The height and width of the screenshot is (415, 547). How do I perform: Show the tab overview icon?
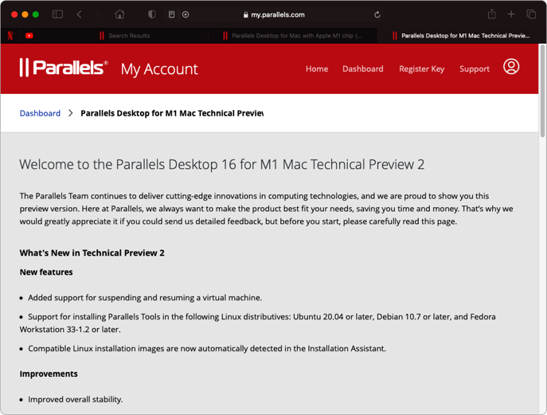coord(531,14)
